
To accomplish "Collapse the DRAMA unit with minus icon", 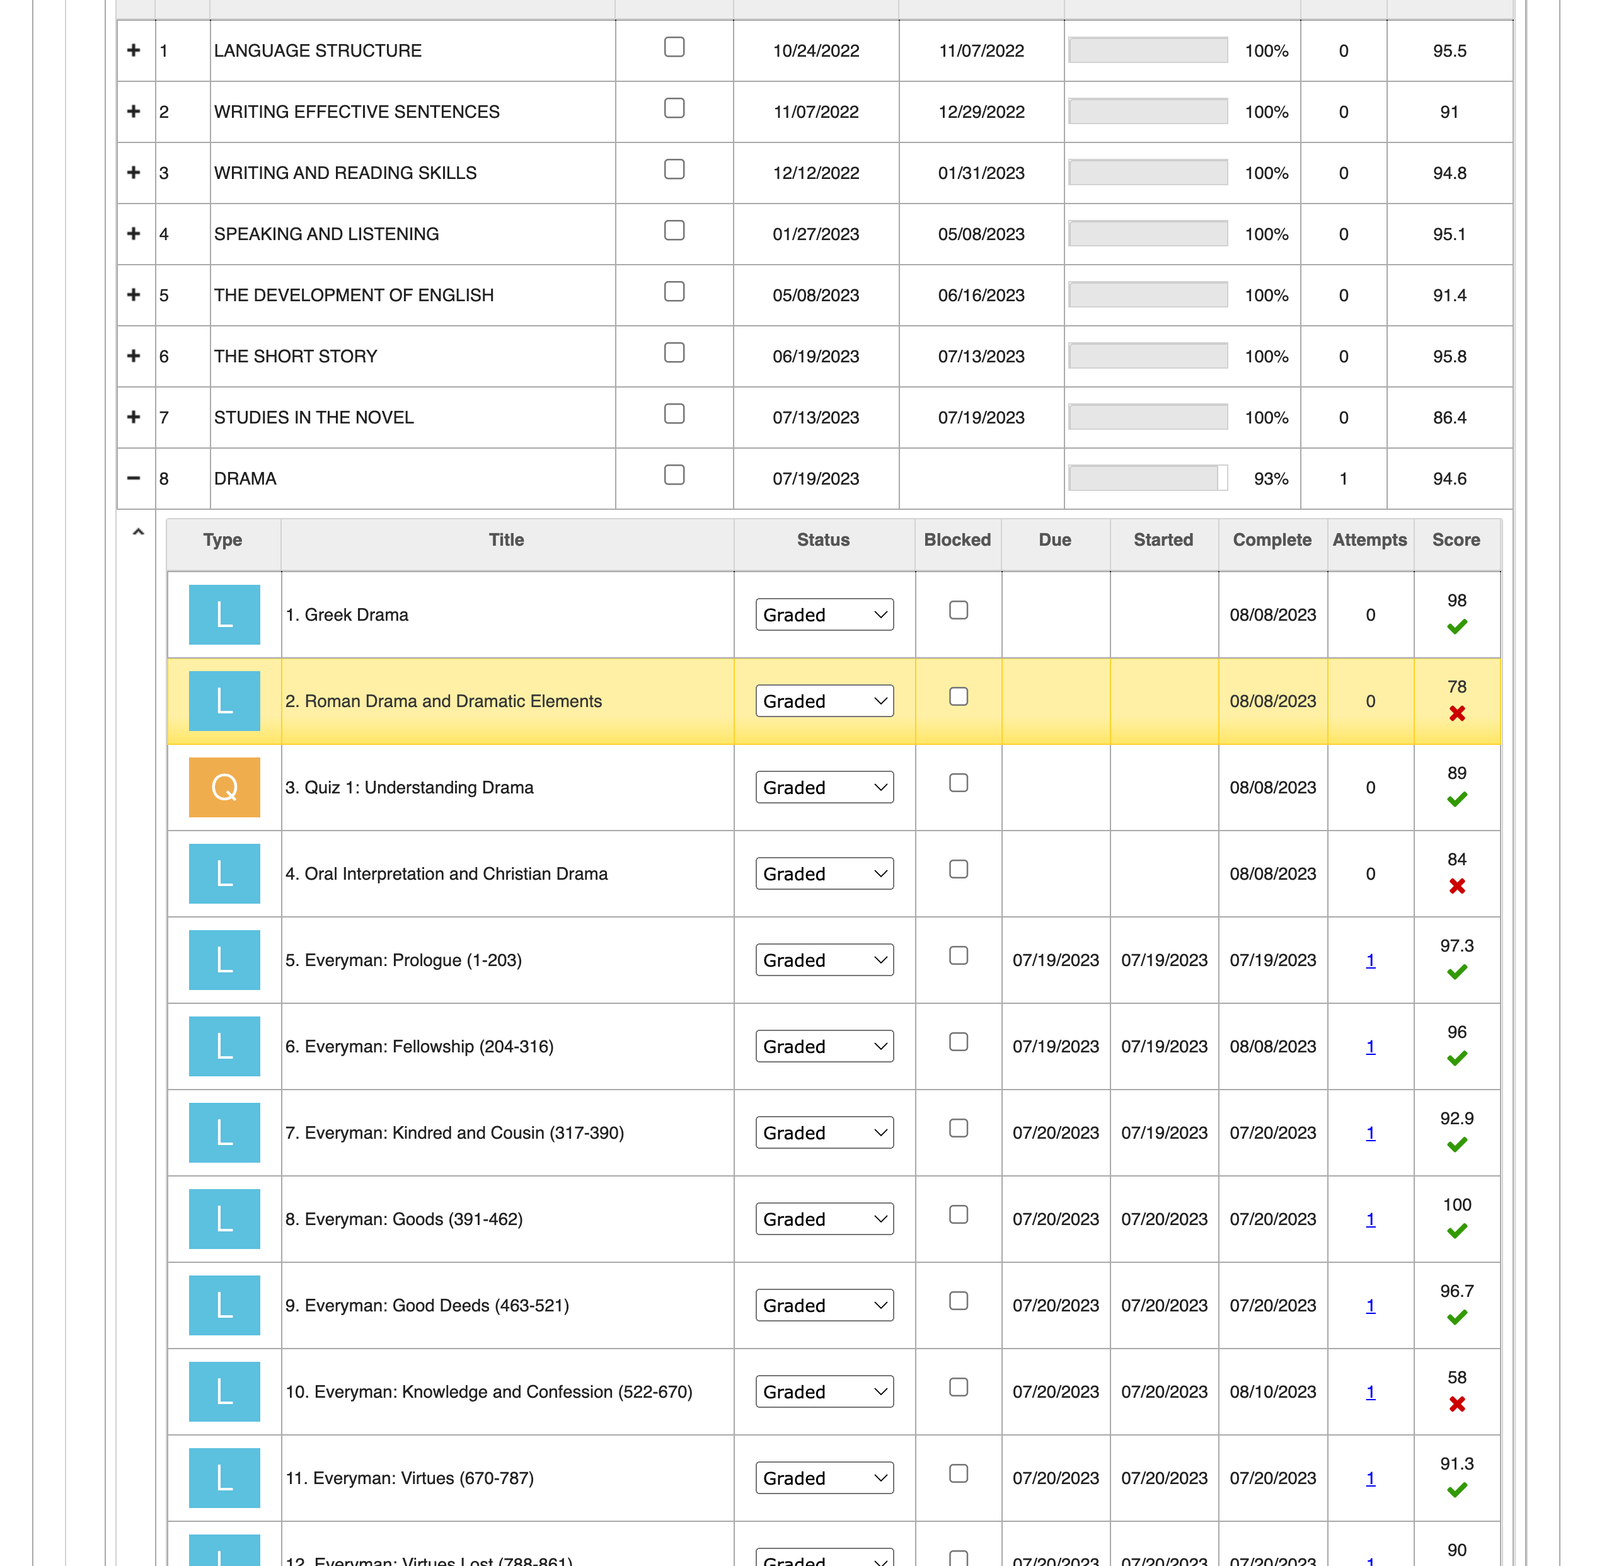I will coord(134,478).
